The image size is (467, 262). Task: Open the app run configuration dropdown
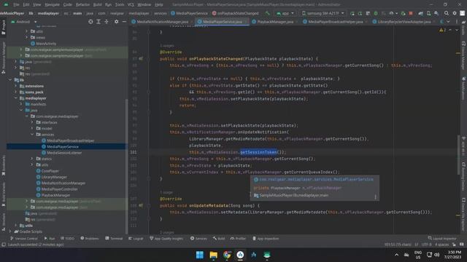tap(285, 13)
